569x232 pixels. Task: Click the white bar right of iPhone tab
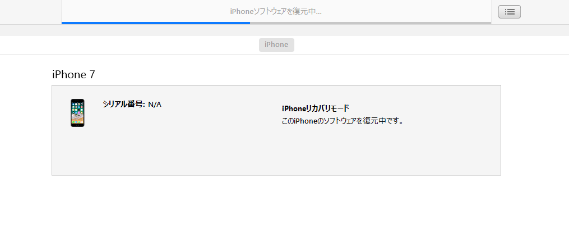[x=432, y=45]
